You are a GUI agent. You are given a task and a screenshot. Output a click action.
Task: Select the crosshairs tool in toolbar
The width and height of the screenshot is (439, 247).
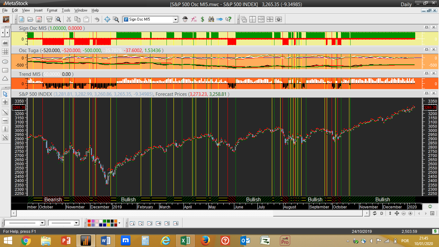[x=107, y=19]
